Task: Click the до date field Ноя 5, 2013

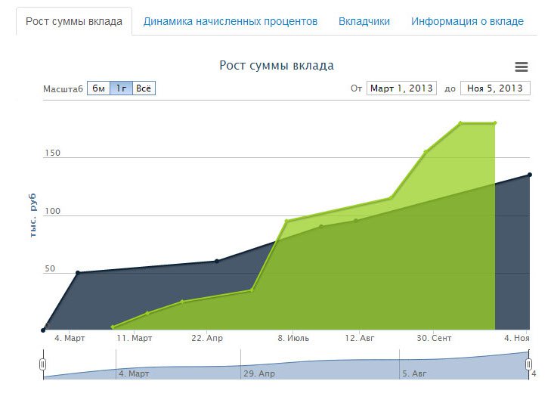Action: pos(495,88)
